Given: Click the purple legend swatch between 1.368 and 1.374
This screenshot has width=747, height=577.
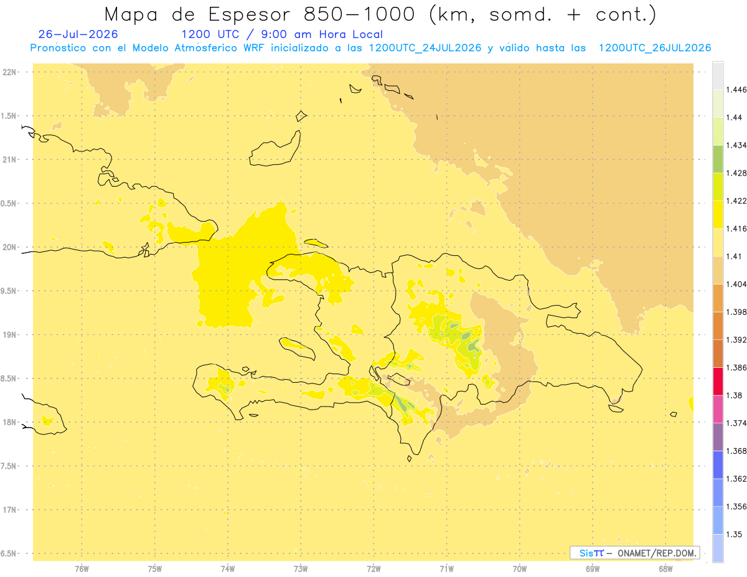Looking at the screenshot, I should (x=718, y=437).
